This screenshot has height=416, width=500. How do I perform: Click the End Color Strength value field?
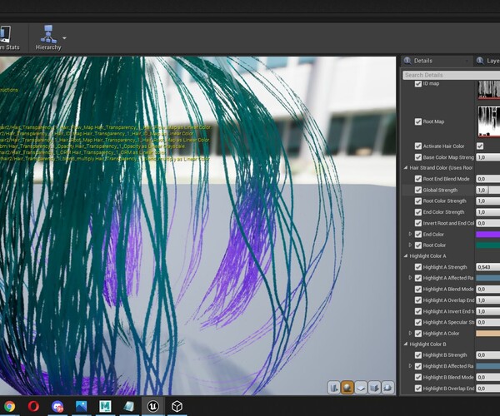487,212
